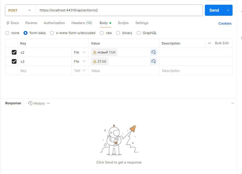The width and height of the screenshot is (242, 174).
Task: Click the upload cloud icon for x3 row
Action: (x=153, y=61)
